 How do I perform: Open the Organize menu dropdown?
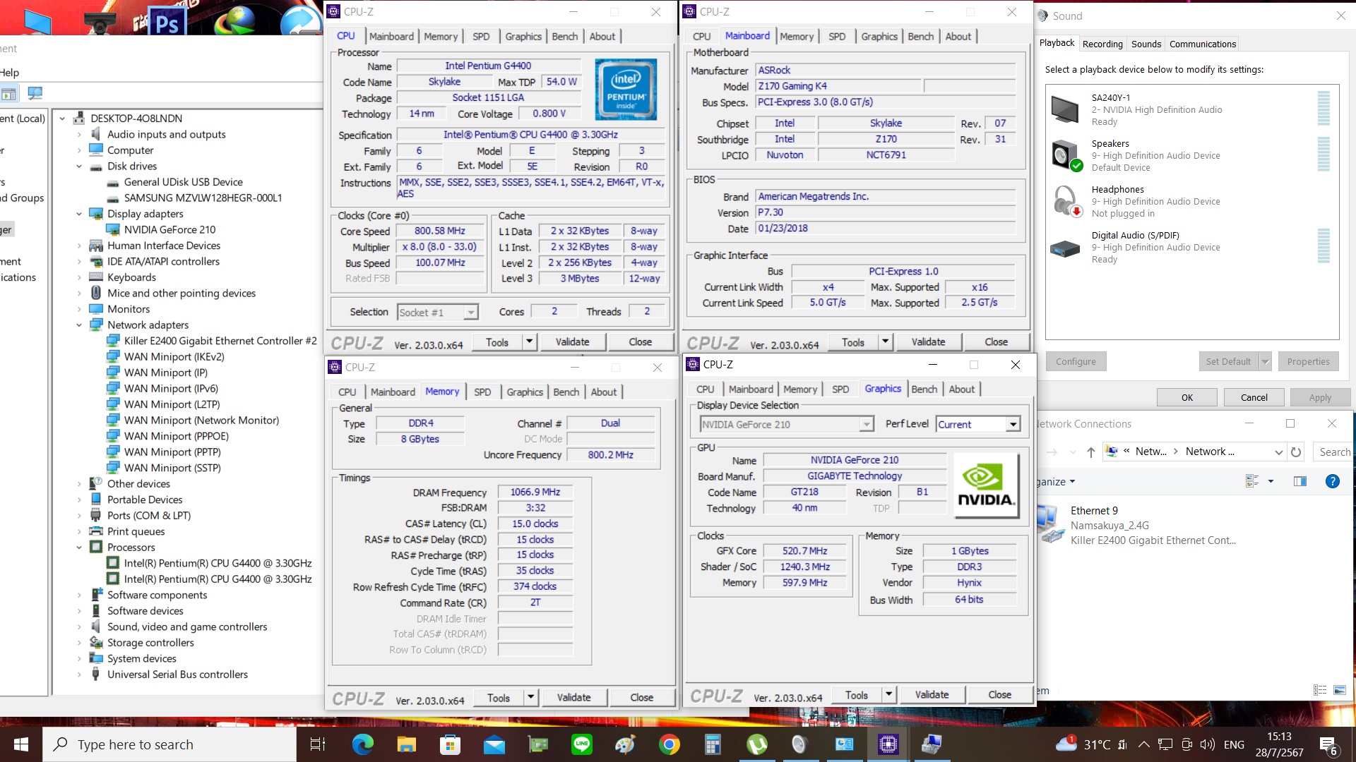pos(1056,481)
